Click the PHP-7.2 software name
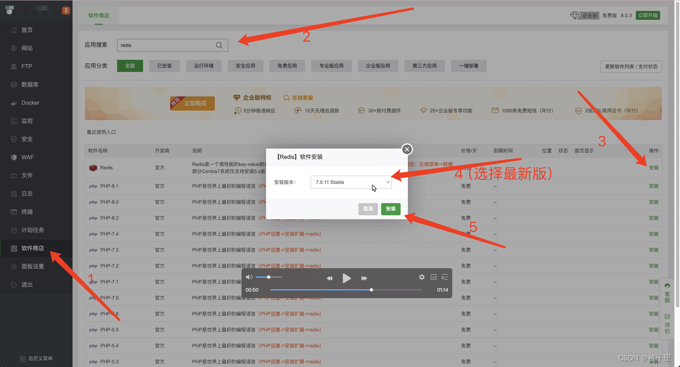The image size is (680, 367). pyautogui.click(x=109, y=266)
